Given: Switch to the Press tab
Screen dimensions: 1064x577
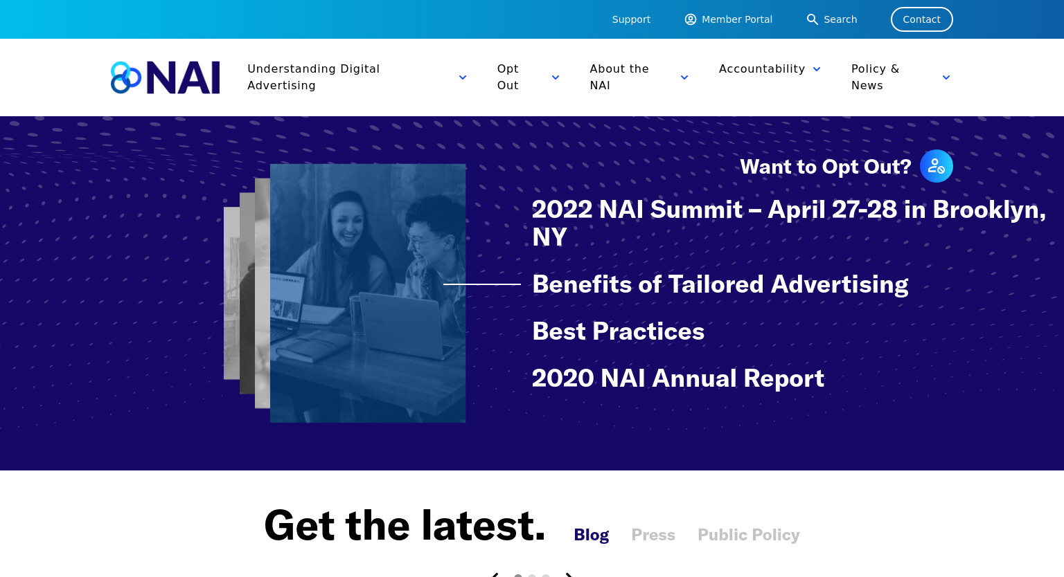Looking at the screenshot, I should click(653, 535).
